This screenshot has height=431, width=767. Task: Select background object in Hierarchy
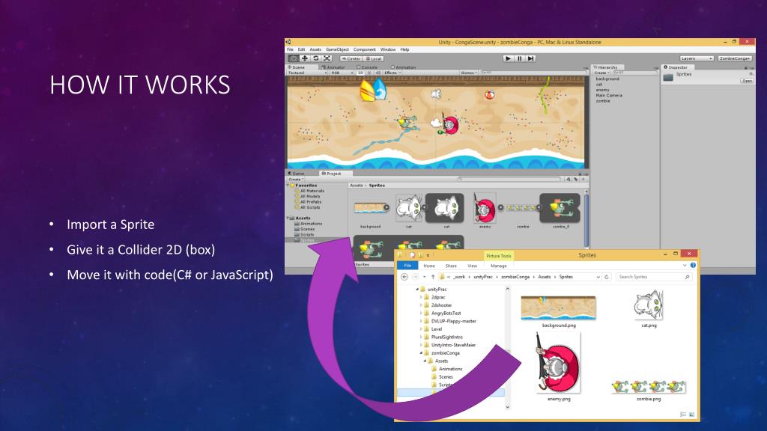(607, 79)
